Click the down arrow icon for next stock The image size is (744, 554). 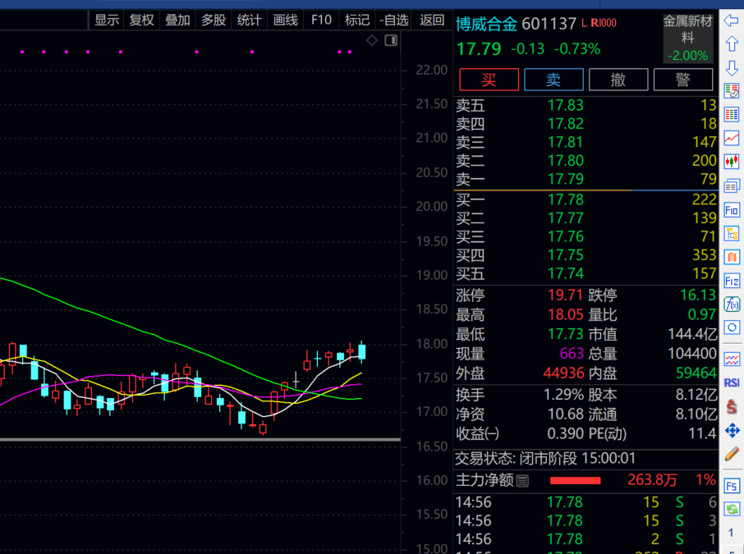(731, 68)
